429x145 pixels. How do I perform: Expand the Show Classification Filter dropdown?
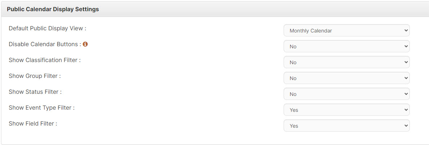[347, 62]
